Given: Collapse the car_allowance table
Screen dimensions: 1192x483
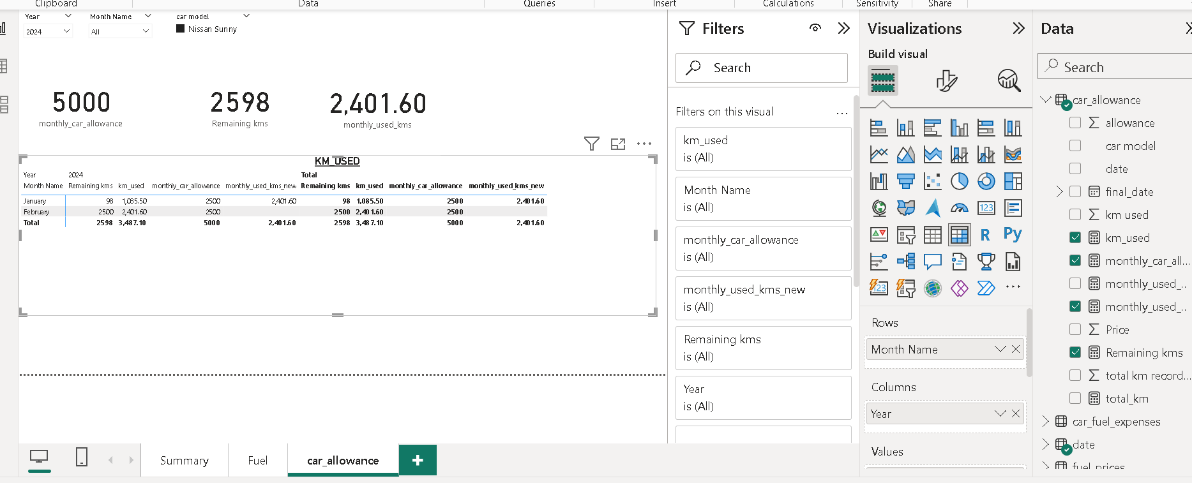Looking at the screenshot, I should [x=1045, y=100].
